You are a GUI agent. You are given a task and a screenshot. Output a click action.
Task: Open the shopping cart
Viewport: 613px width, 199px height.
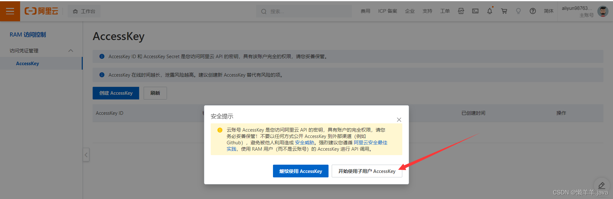click(504, 11)
